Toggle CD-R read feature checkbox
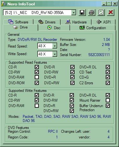The image size is (119, 147). click(x=37, y=67)
